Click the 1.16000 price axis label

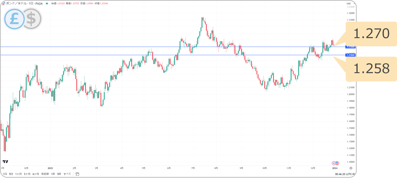click(350, 121)
